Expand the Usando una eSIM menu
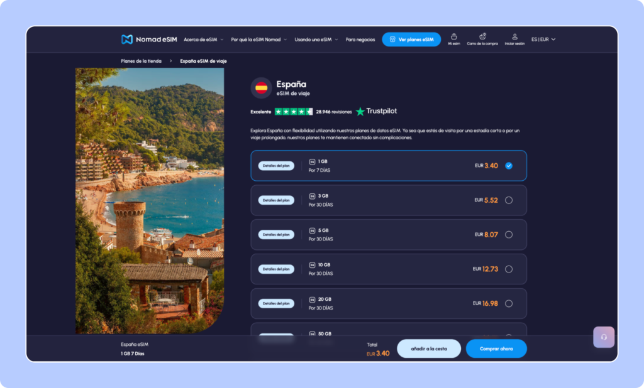The height and width of the screenshot is (388, 644). tap(316, 40)
